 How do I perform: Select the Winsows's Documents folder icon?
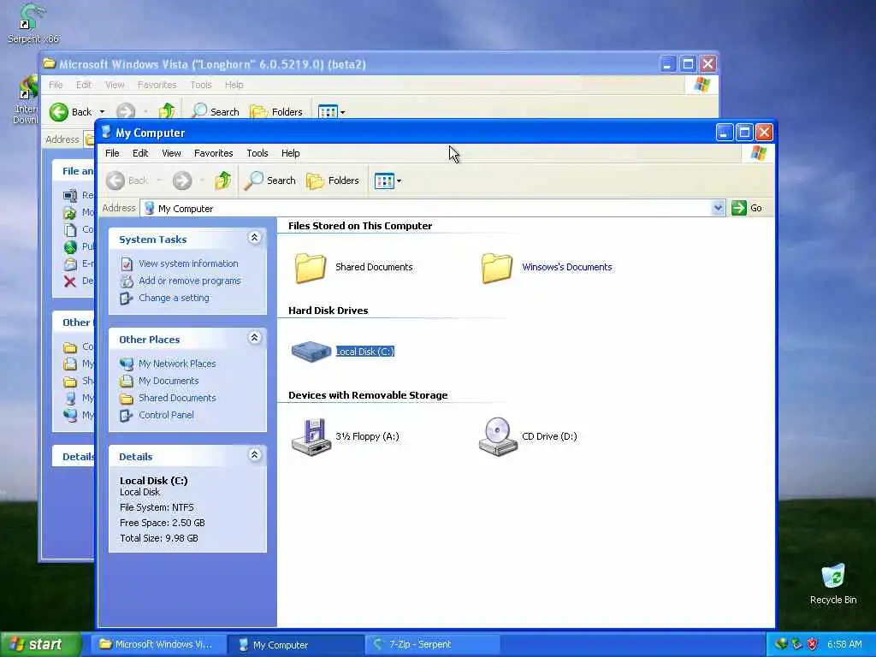[496, 267]
